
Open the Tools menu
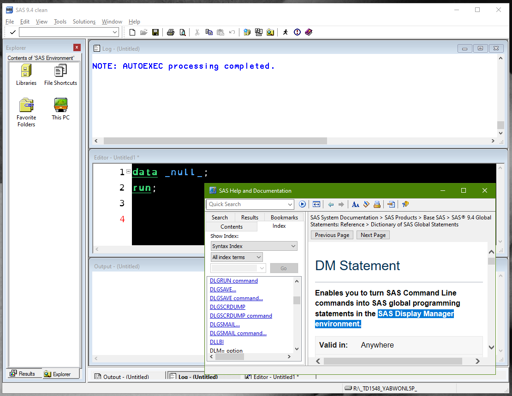pyautogui.click(x=60, y=22)
